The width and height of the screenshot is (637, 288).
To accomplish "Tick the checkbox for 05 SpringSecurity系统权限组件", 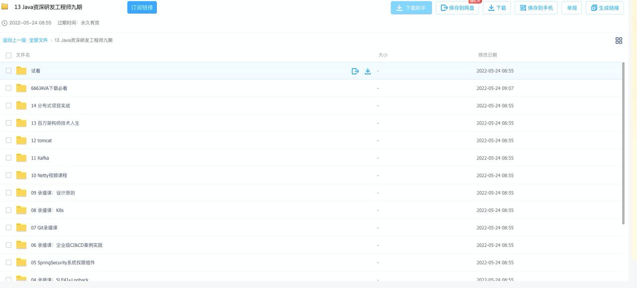I will (8, 262).
